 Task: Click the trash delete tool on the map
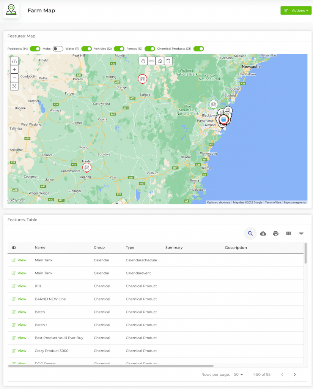point(168,61)
